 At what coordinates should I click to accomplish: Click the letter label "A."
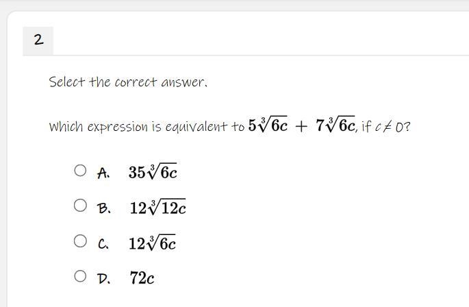tap(103, 173)
